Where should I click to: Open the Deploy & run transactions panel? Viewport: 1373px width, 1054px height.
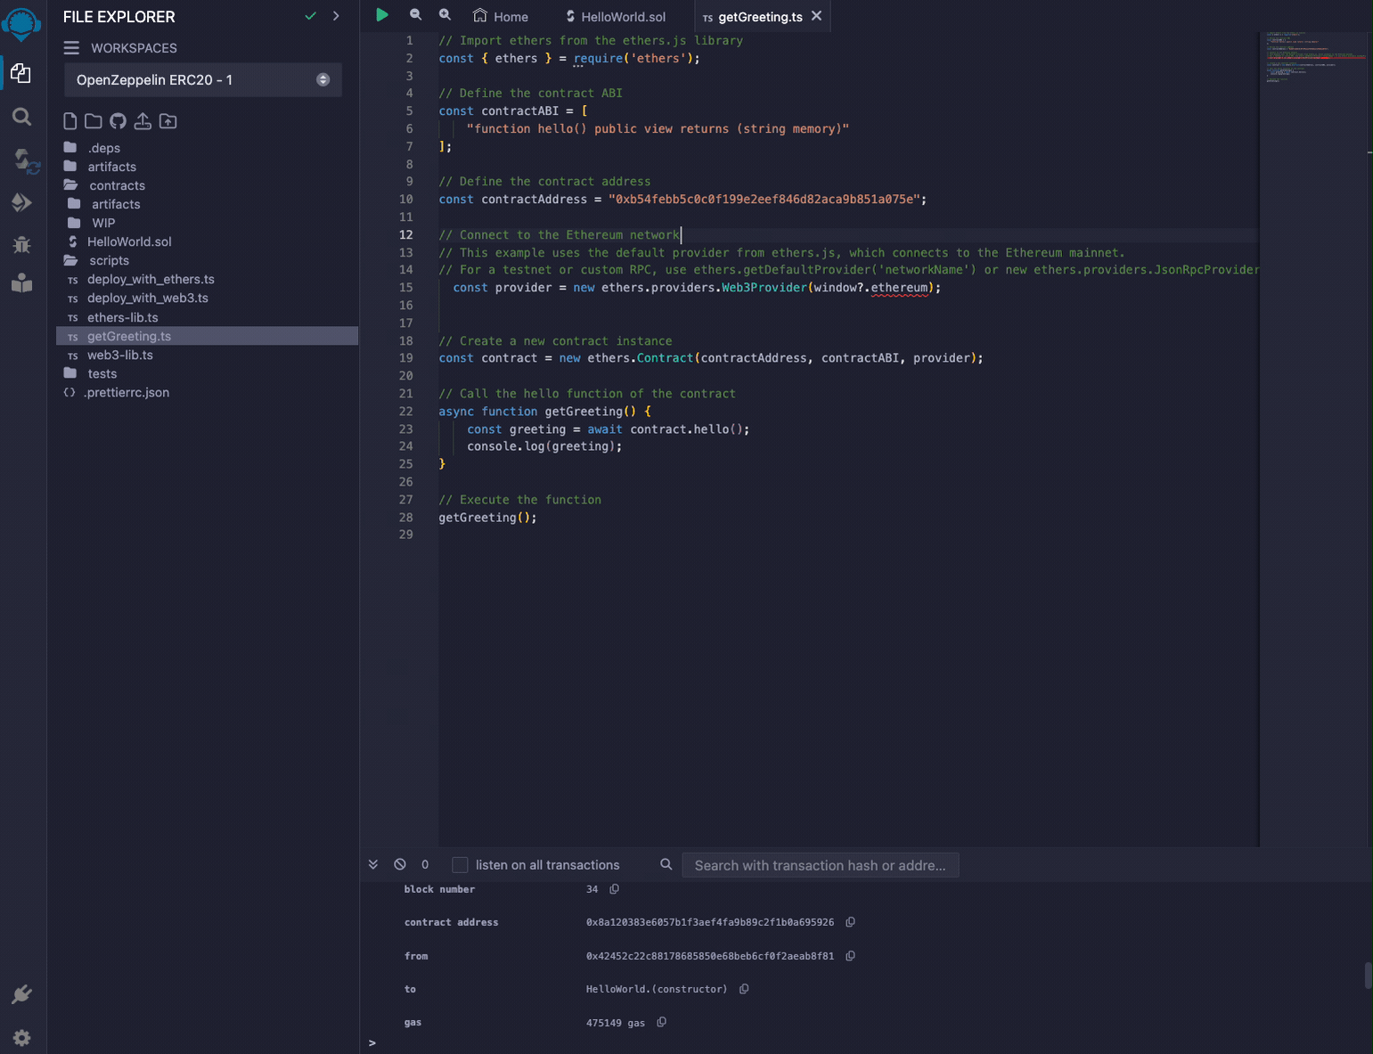(x=22, y=203)
